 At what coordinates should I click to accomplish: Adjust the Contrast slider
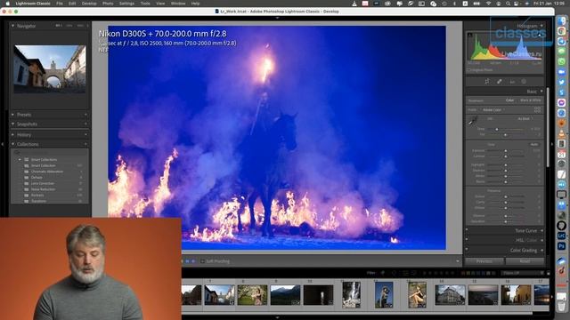[x=505, y=156]
